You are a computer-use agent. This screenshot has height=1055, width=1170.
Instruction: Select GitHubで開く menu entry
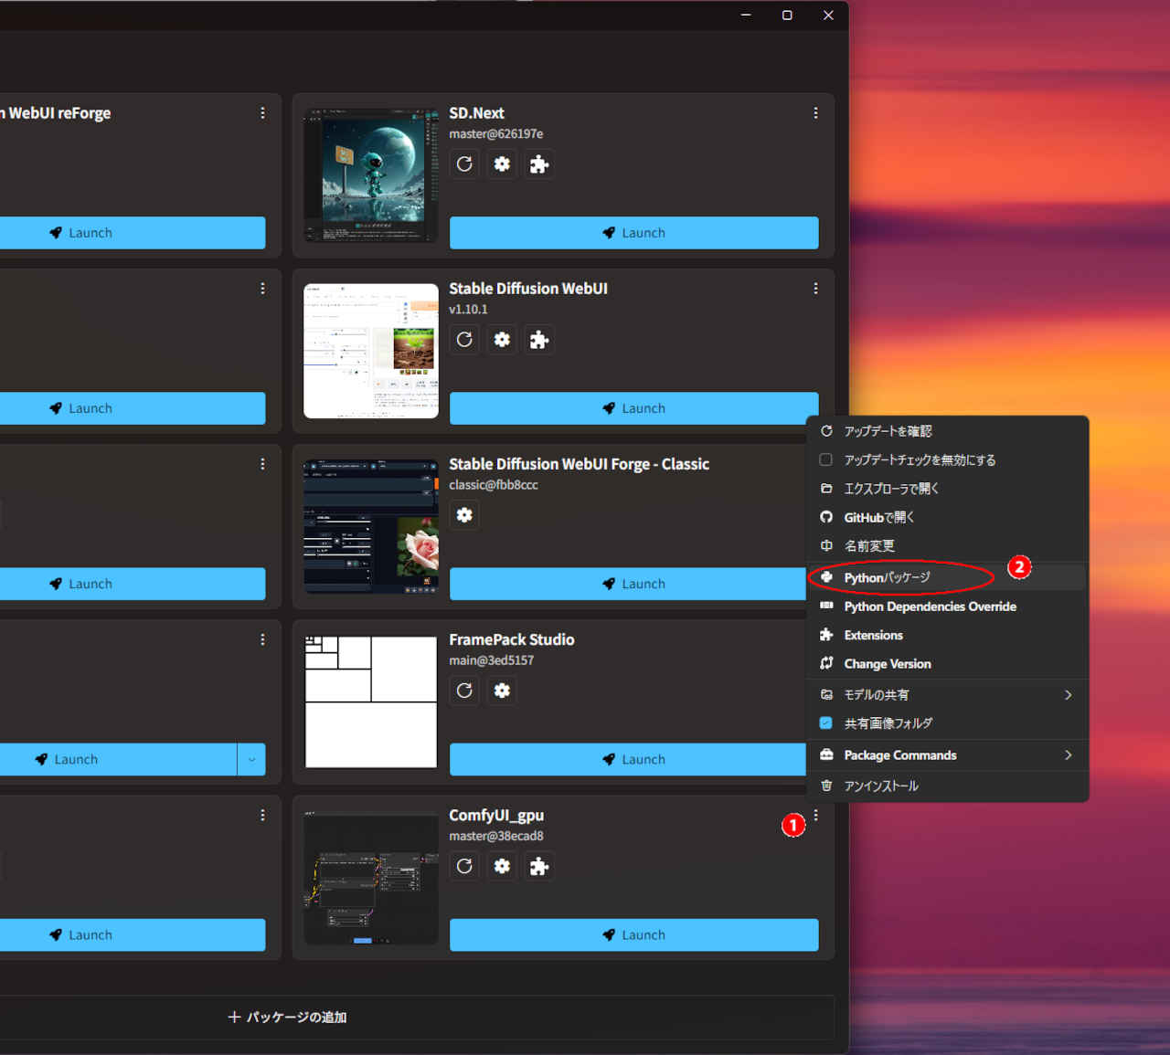pos(947,517)
